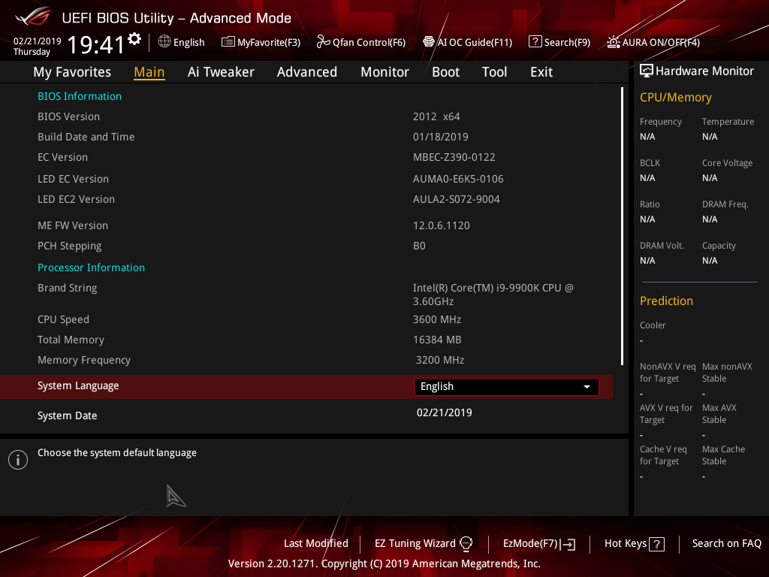Click the BIOS Version value 2012 x64
The image size is (769, 577).
(x=436, y=116)
